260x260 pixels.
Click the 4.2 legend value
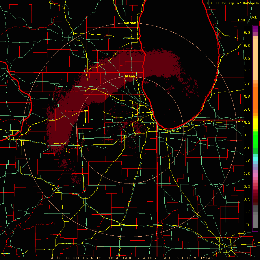pos(247,122)
